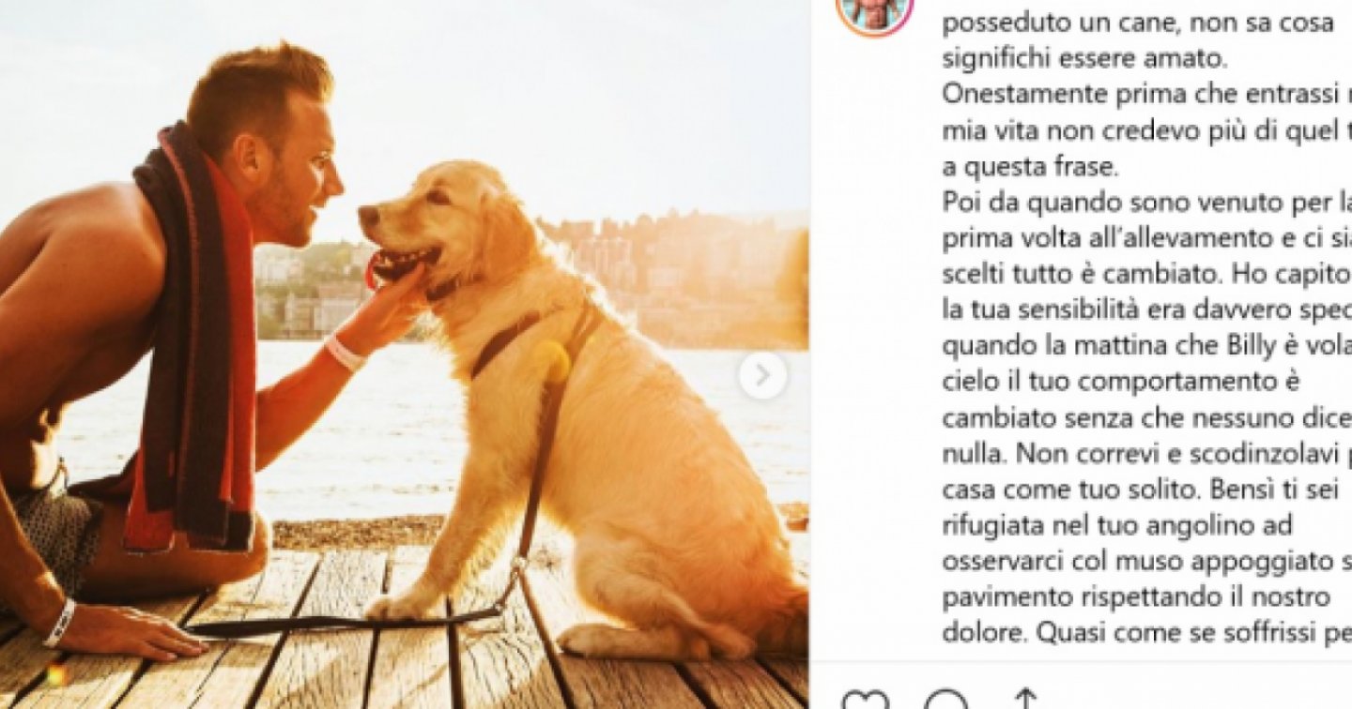
Task: Click caption line 'Poi da quando sono venuto per'
Action: point(1146,203)
